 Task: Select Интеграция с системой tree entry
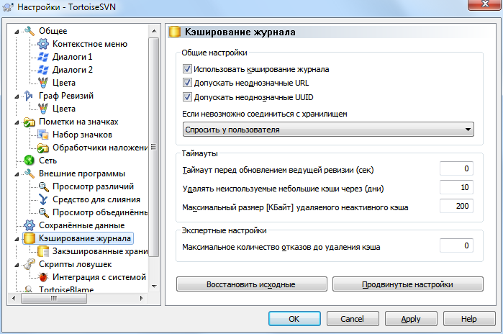click(x=99, y=277)
